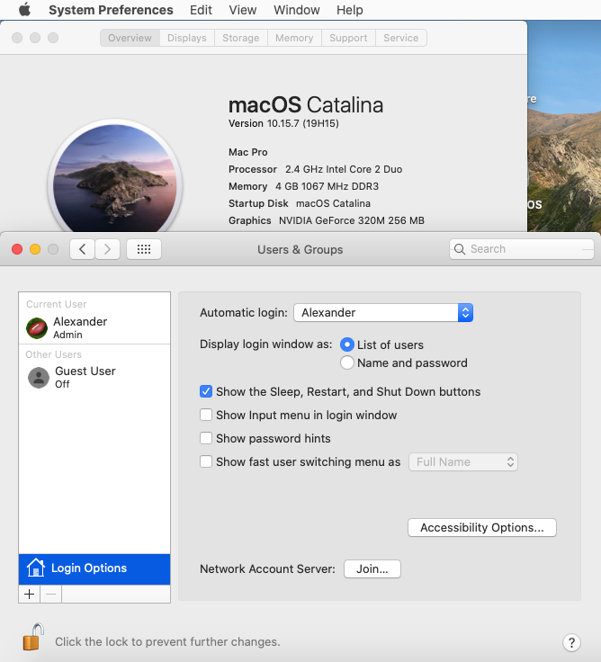Select Alexander Admin user row
The height and width of the screenshot is (662, 601).
94,328
